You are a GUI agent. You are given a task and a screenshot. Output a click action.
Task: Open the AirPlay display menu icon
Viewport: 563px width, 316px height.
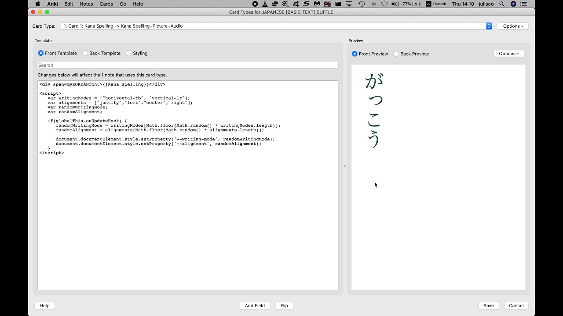(x=349, y=4)
